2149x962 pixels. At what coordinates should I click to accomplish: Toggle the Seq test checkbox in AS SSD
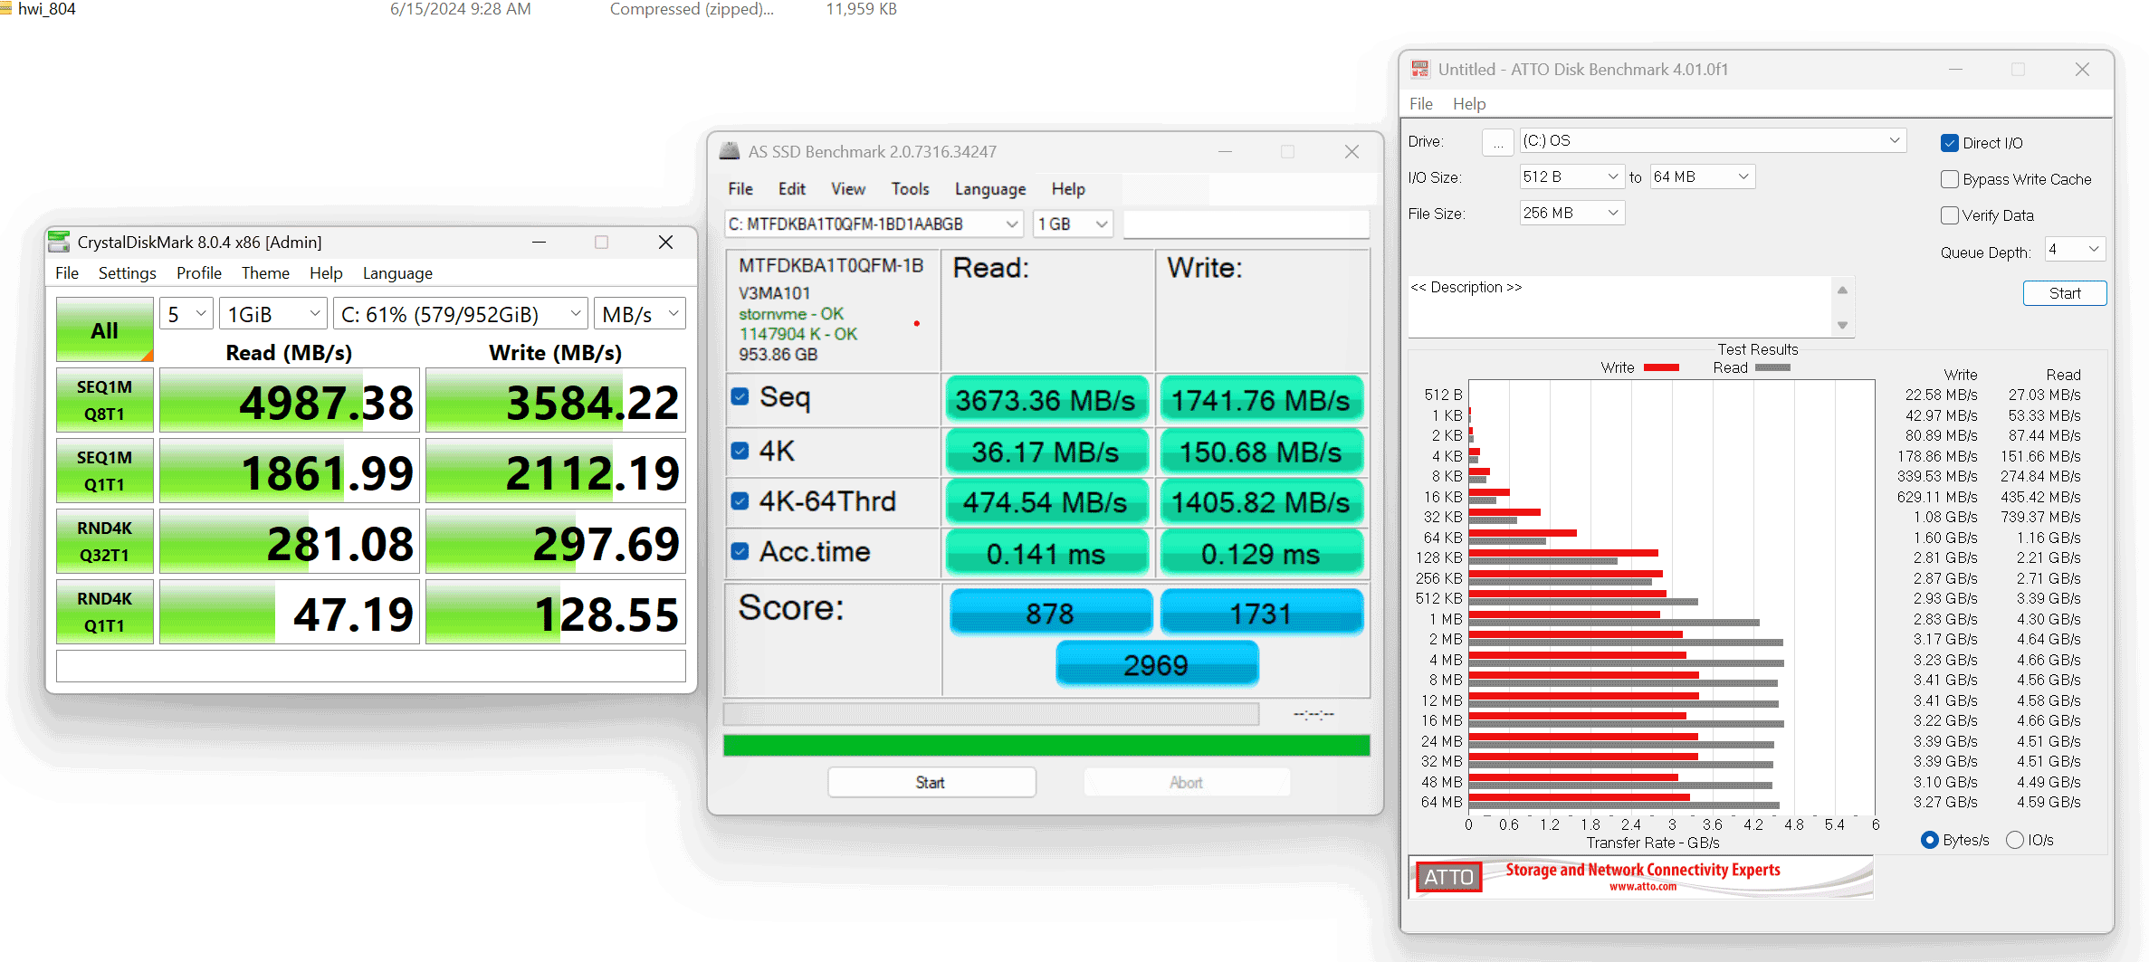pos(740,396)
